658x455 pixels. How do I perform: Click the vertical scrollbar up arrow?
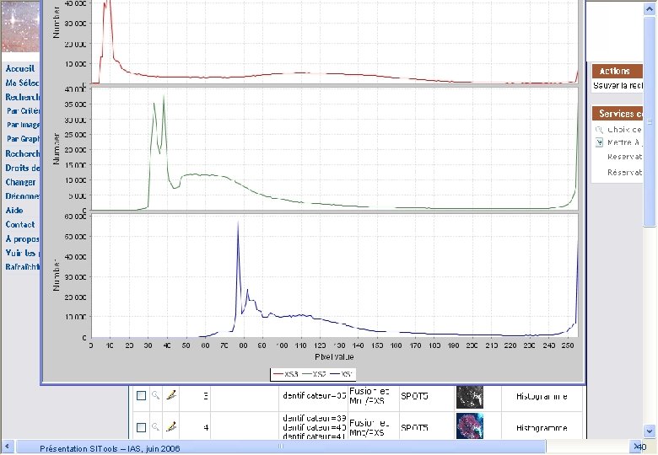click(650, 10)
